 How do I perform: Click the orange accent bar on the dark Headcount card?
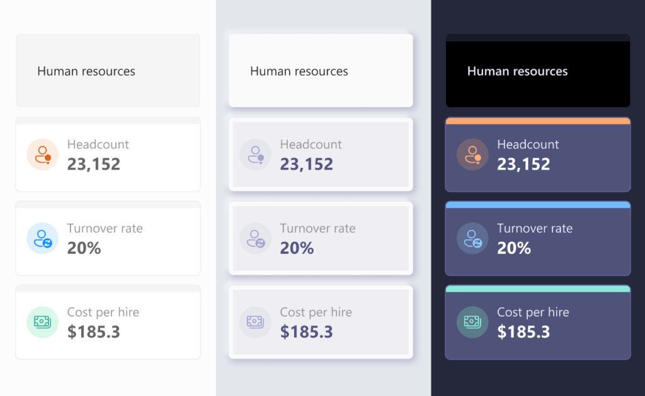click(x=537, y=121)
